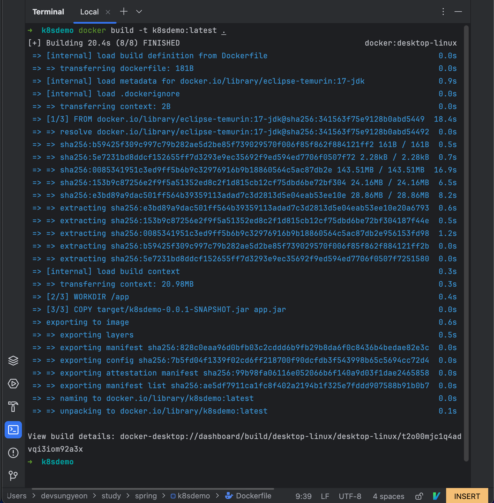
Task: Toggle the Terminal tool window icon
Action: click(13, 430)
